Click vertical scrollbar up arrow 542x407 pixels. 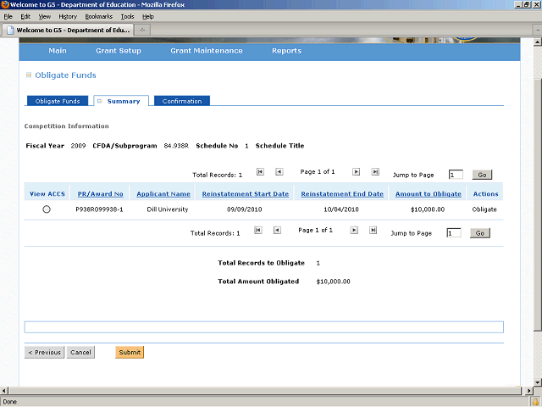(x=537, y=42)
